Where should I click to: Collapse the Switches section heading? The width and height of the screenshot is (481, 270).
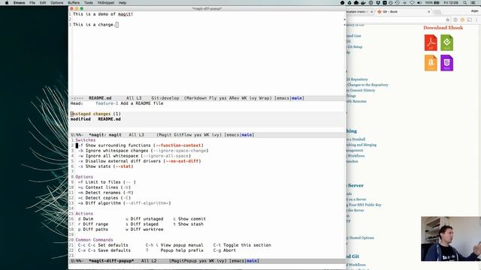coord(86,140)
